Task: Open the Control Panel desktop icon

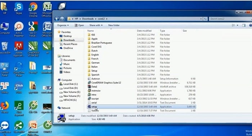Action: 5,69
